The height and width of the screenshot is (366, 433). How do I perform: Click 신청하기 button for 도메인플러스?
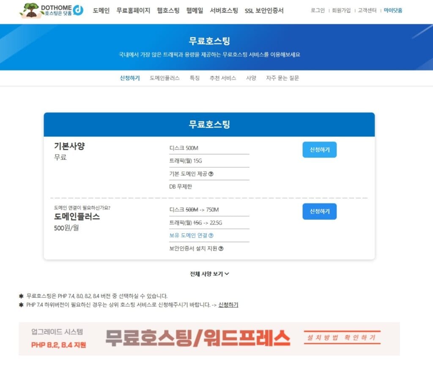320,211
